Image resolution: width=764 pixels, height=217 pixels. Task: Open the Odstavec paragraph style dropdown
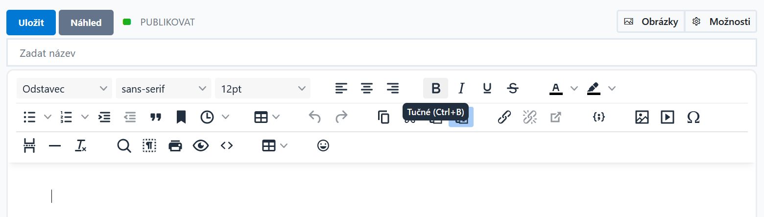pyautogui.click(x=64, y=88)
